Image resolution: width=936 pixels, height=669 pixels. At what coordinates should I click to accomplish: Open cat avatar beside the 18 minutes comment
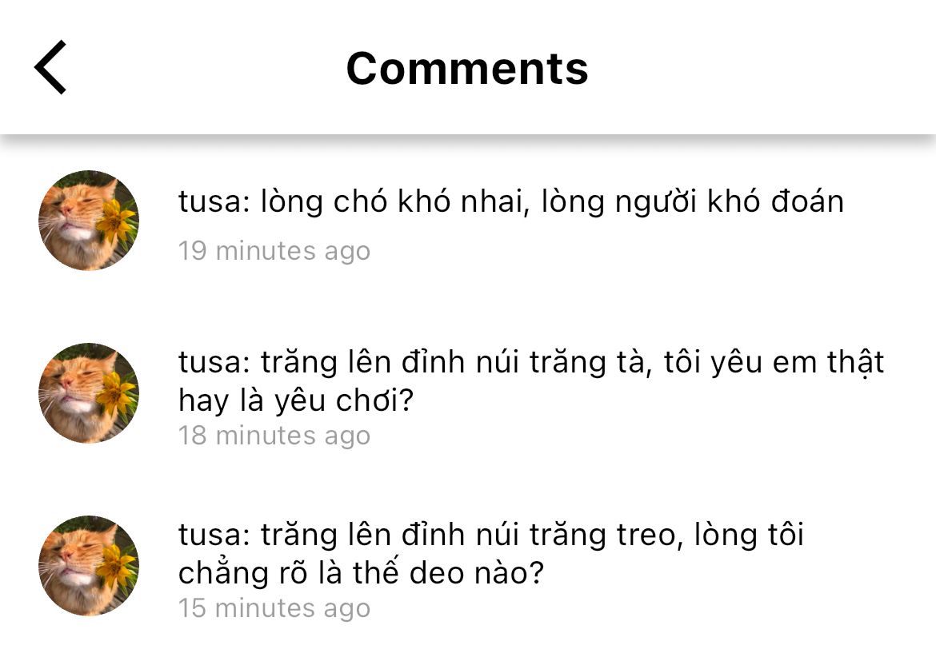tap(88, 392)
